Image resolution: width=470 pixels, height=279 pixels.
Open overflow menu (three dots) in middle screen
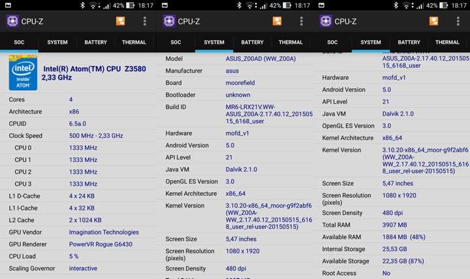coord(302,21)
